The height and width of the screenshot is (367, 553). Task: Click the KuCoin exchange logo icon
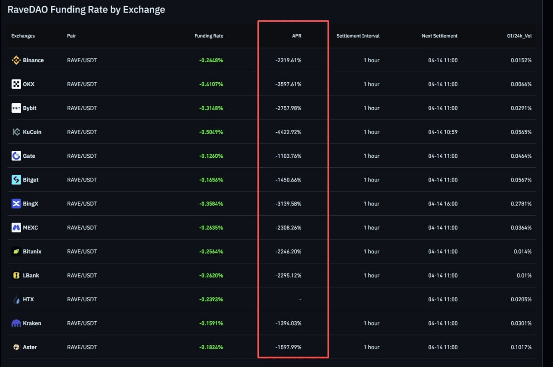16,132
